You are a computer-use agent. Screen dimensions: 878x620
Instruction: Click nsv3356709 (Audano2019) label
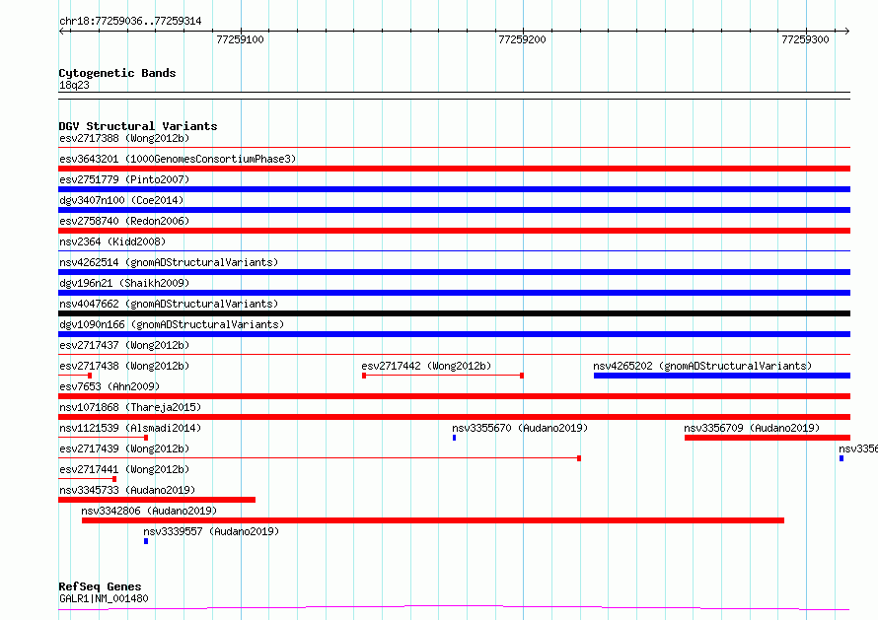pos(752,428)
